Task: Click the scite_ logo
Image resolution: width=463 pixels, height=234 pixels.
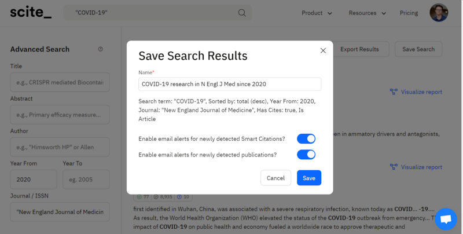Action: pos(31,13)
